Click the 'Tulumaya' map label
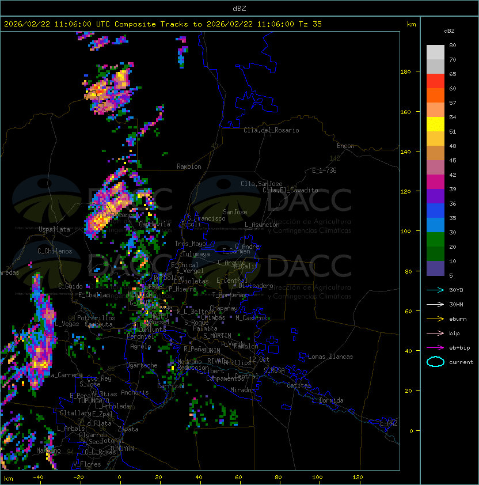The height and width of the screenshot is (485, 479). [x=196, y=254]
